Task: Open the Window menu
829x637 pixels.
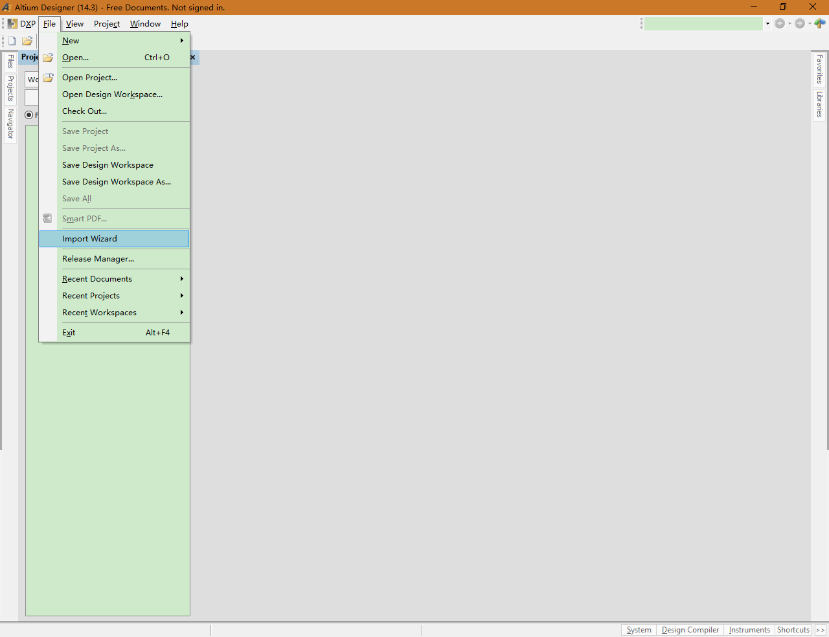Action: (145, 24)
